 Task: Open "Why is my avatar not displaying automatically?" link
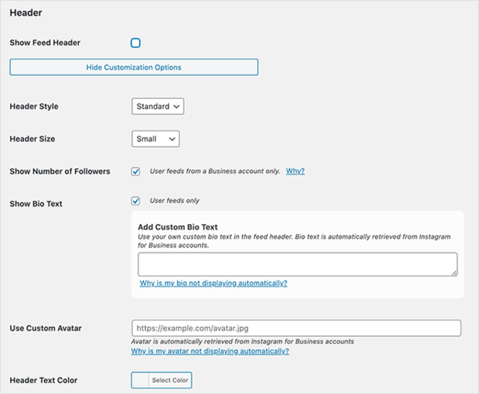(x=210, y=351)
